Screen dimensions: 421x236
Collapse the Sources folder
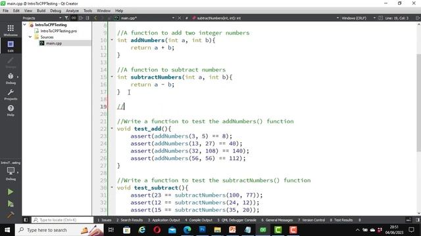click(x=30, y=37)
